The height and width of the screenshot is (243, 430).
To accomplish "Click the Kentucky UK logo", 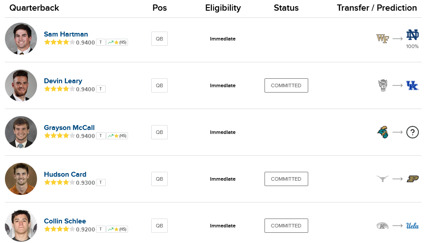I will click(412, 85).
